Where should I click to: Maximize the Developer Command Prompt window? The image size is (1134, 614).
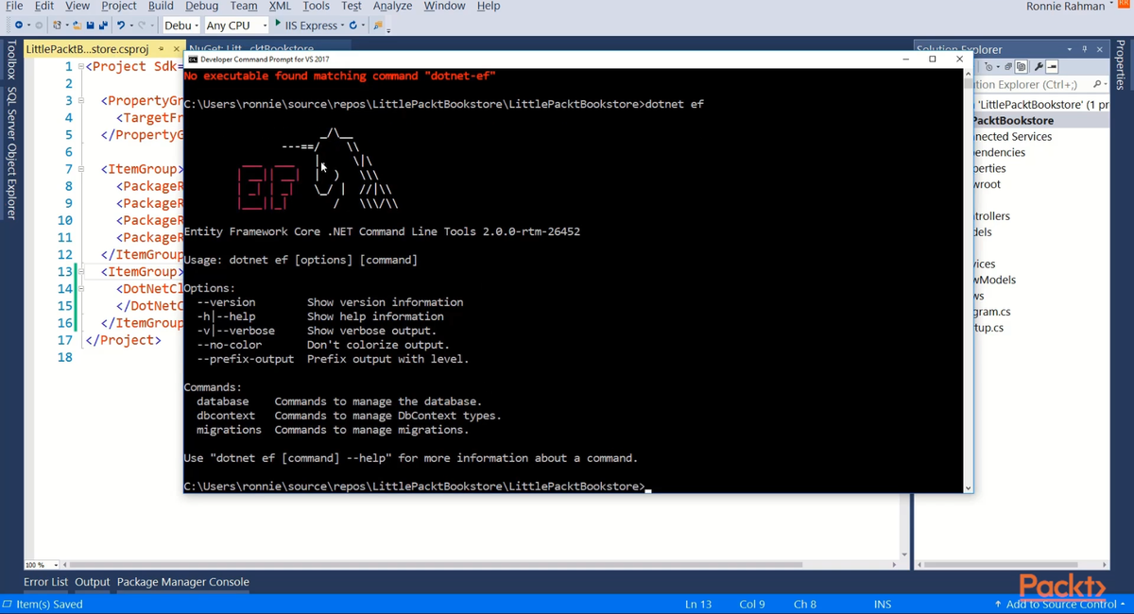(933, 59)
